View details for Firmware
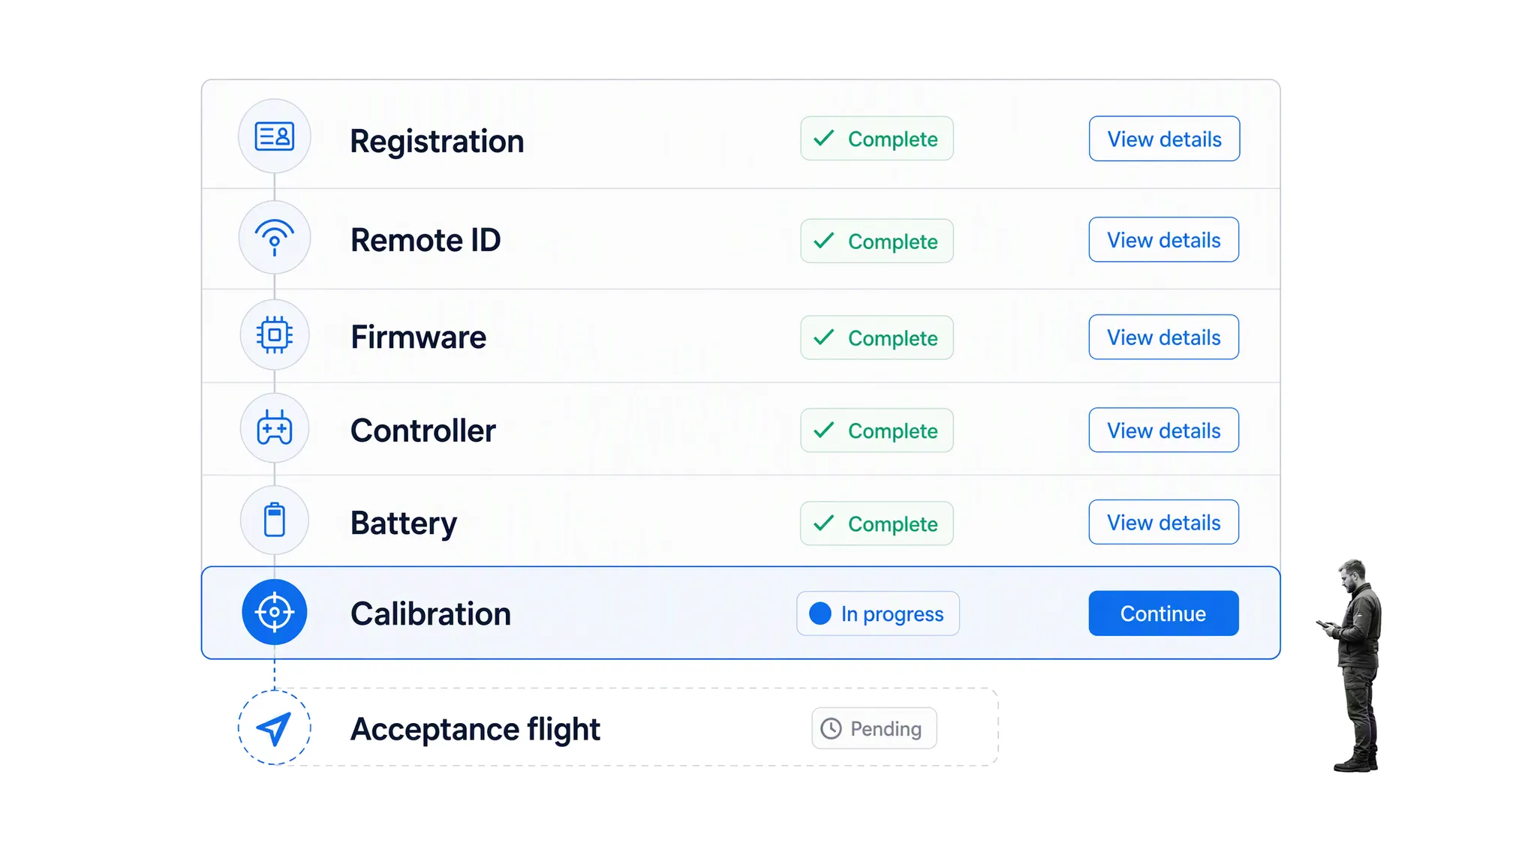The image size is (1537, 864). (1164, 337)
